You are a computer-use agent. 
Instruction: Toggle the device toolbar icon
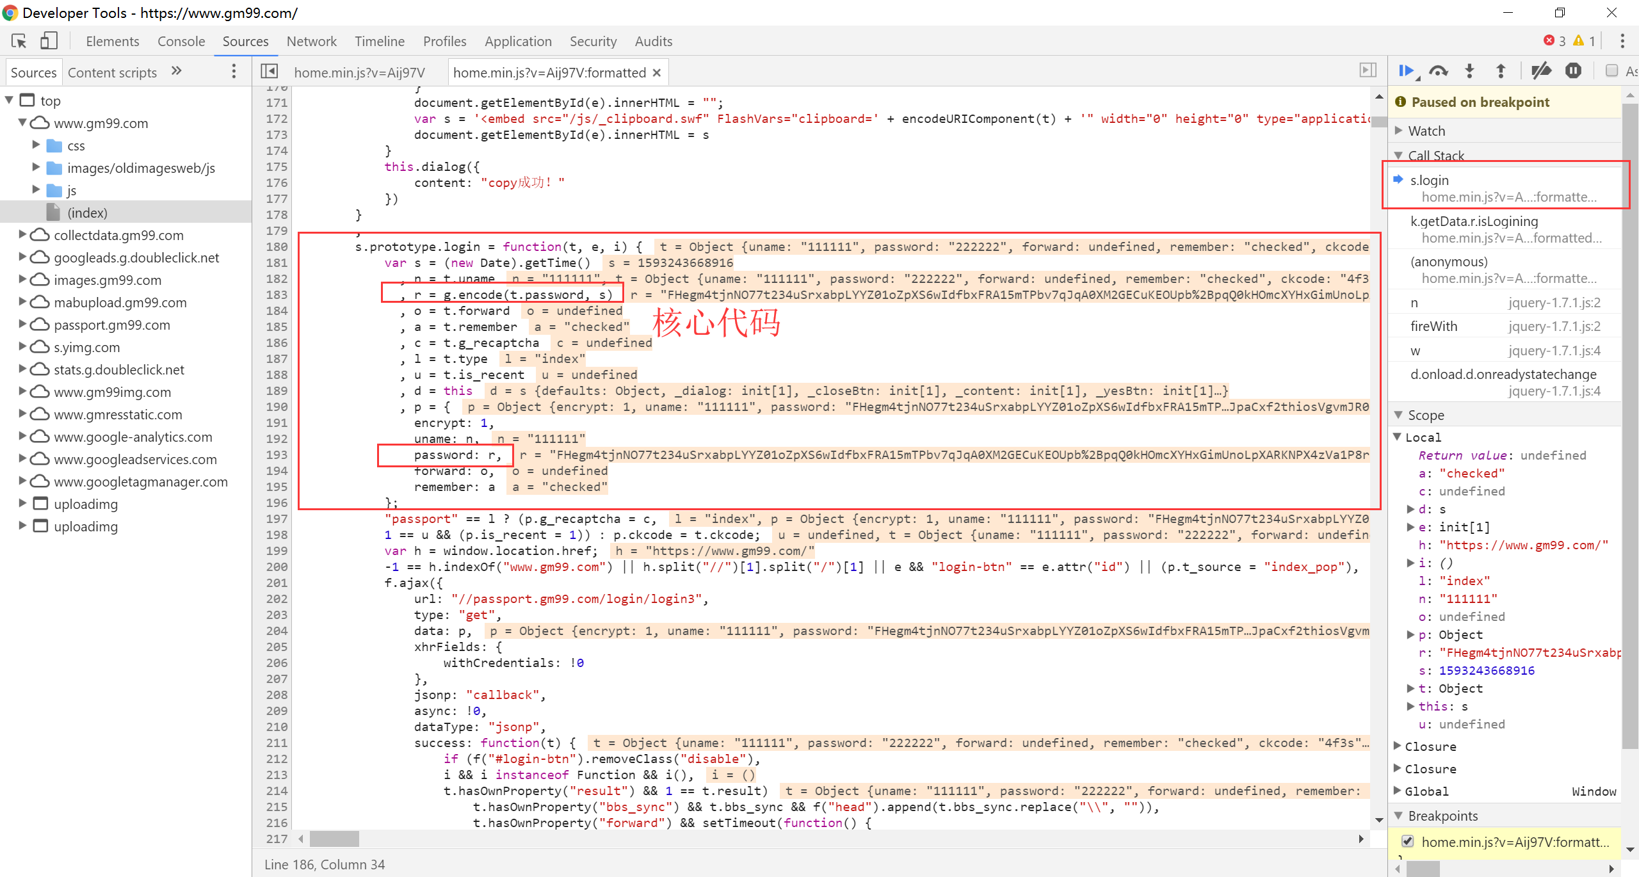tap(49, 42)
